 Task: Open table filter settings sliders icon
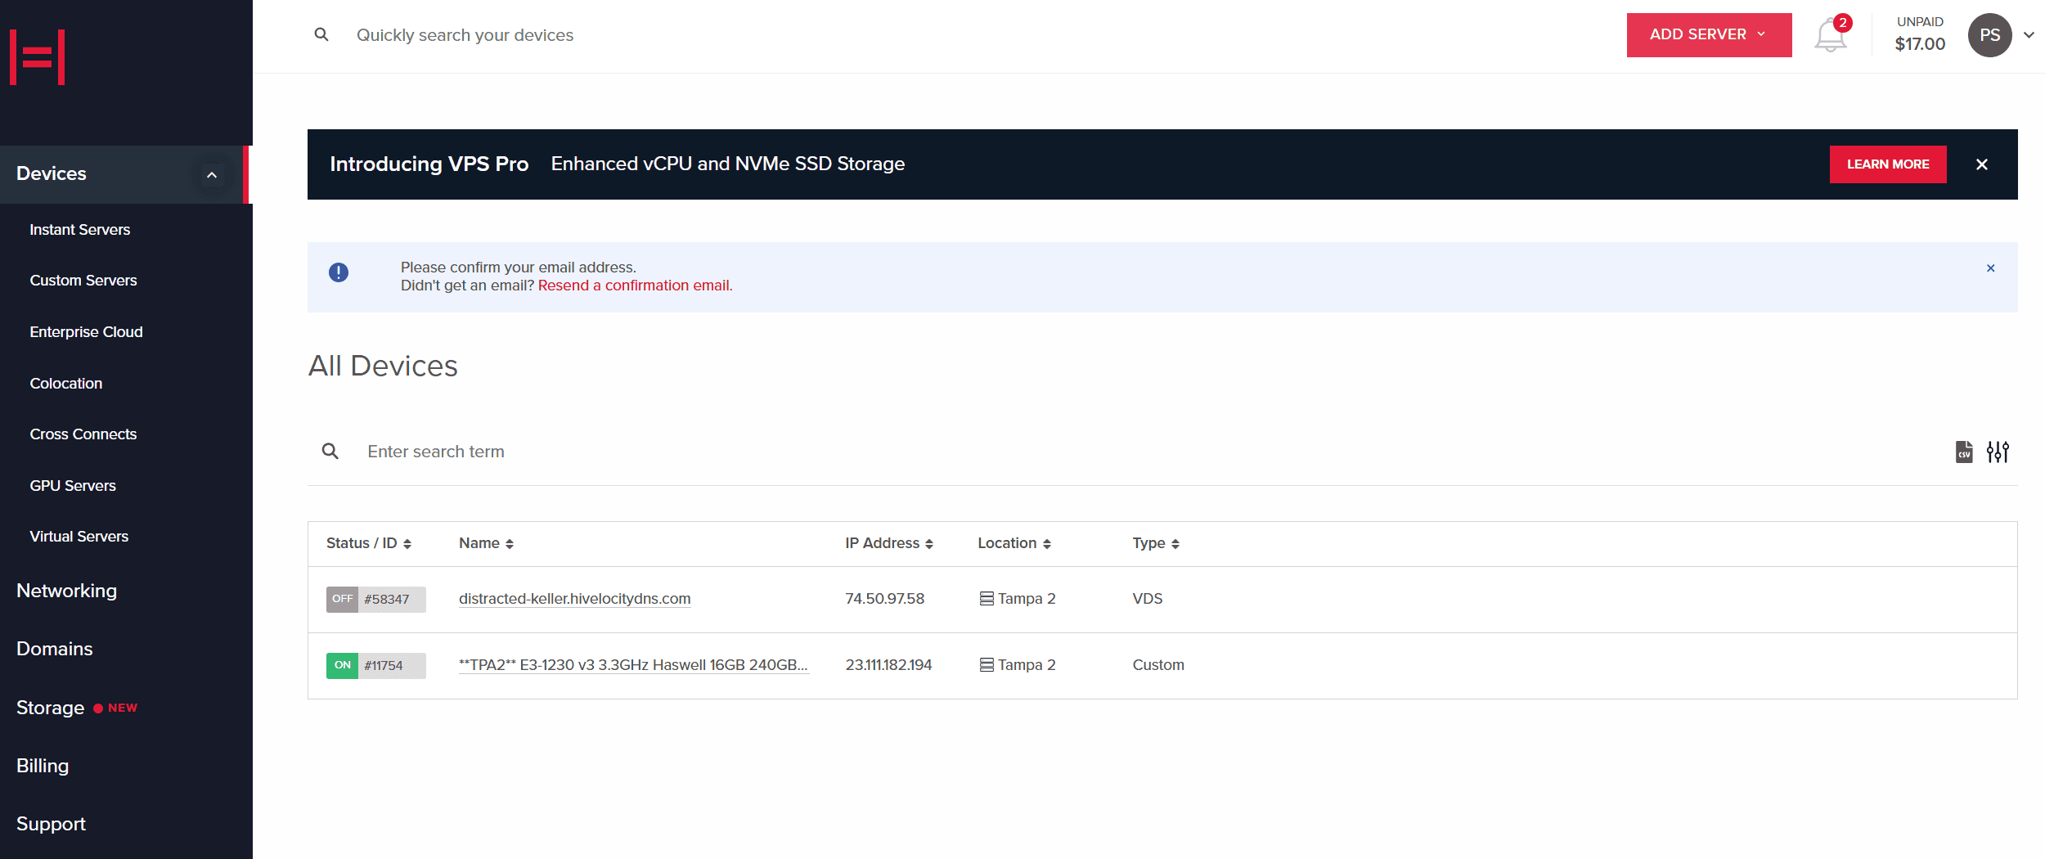point(1998,452)
